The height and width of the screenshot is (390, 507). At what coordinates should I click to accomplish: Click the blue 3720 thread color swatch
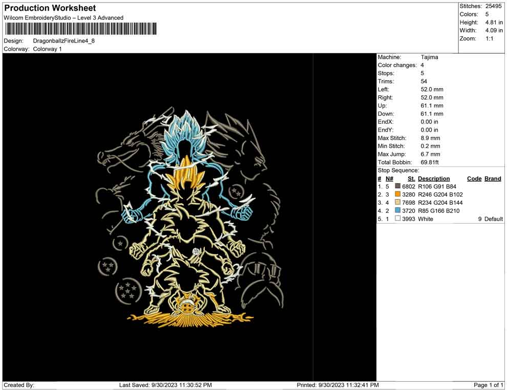[398, 210]
